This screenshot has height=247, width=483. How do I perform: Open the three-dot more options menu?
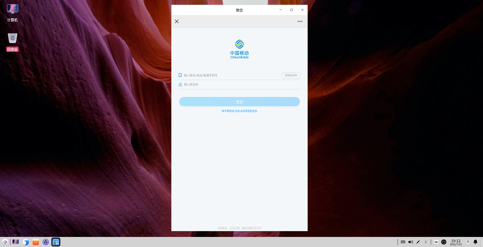[x=300, y=21]
